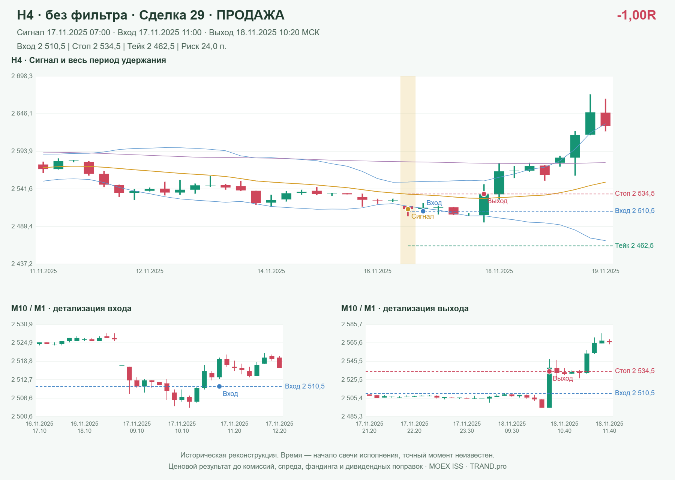
Task: Click the 19.11.2025 date axis label
Action: [606, 271]
